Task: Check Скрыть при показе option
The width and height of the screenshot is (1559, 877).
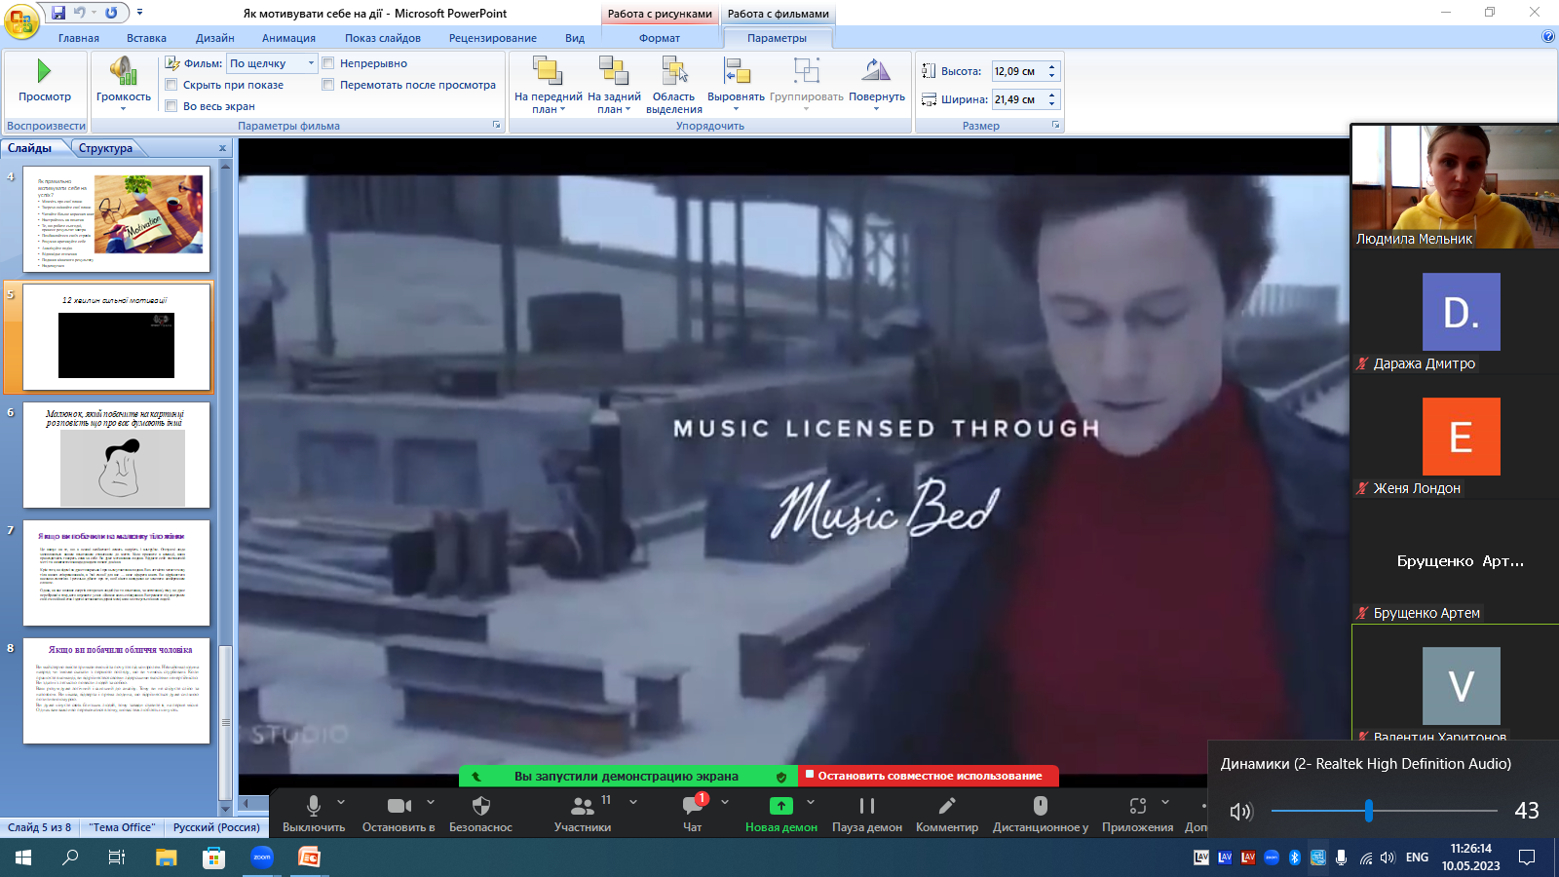Action: [x=171, y=85]
